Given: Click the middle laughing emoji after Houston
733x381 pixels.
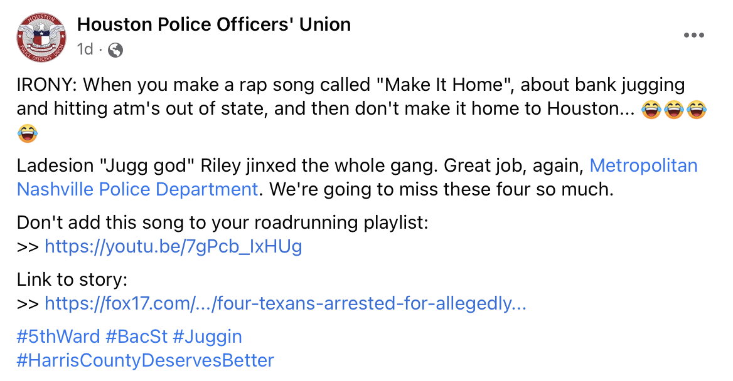Looking at the screenshot, I should (673, 109).
